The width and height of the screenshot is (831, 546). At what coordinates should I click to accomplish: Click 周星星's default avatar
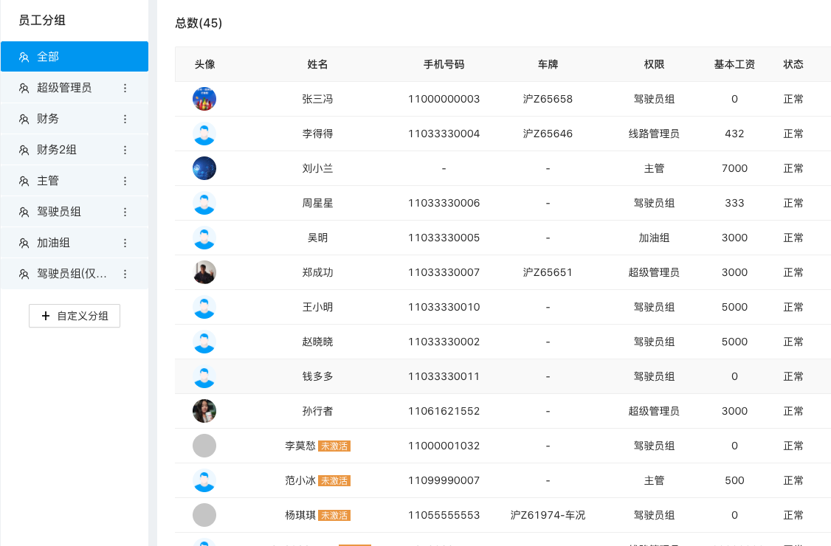coord(204,203)
